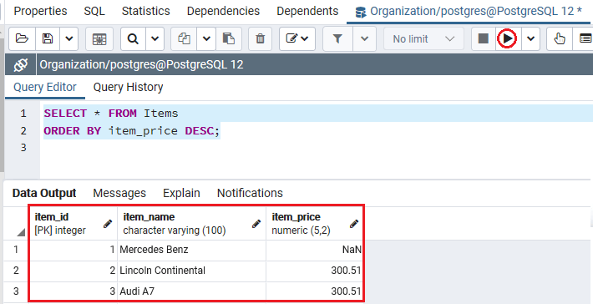Image resolution: width=593 pixels, height=304 pixels.
Task: Open the Dependencies tab
Action: point(223,11)
